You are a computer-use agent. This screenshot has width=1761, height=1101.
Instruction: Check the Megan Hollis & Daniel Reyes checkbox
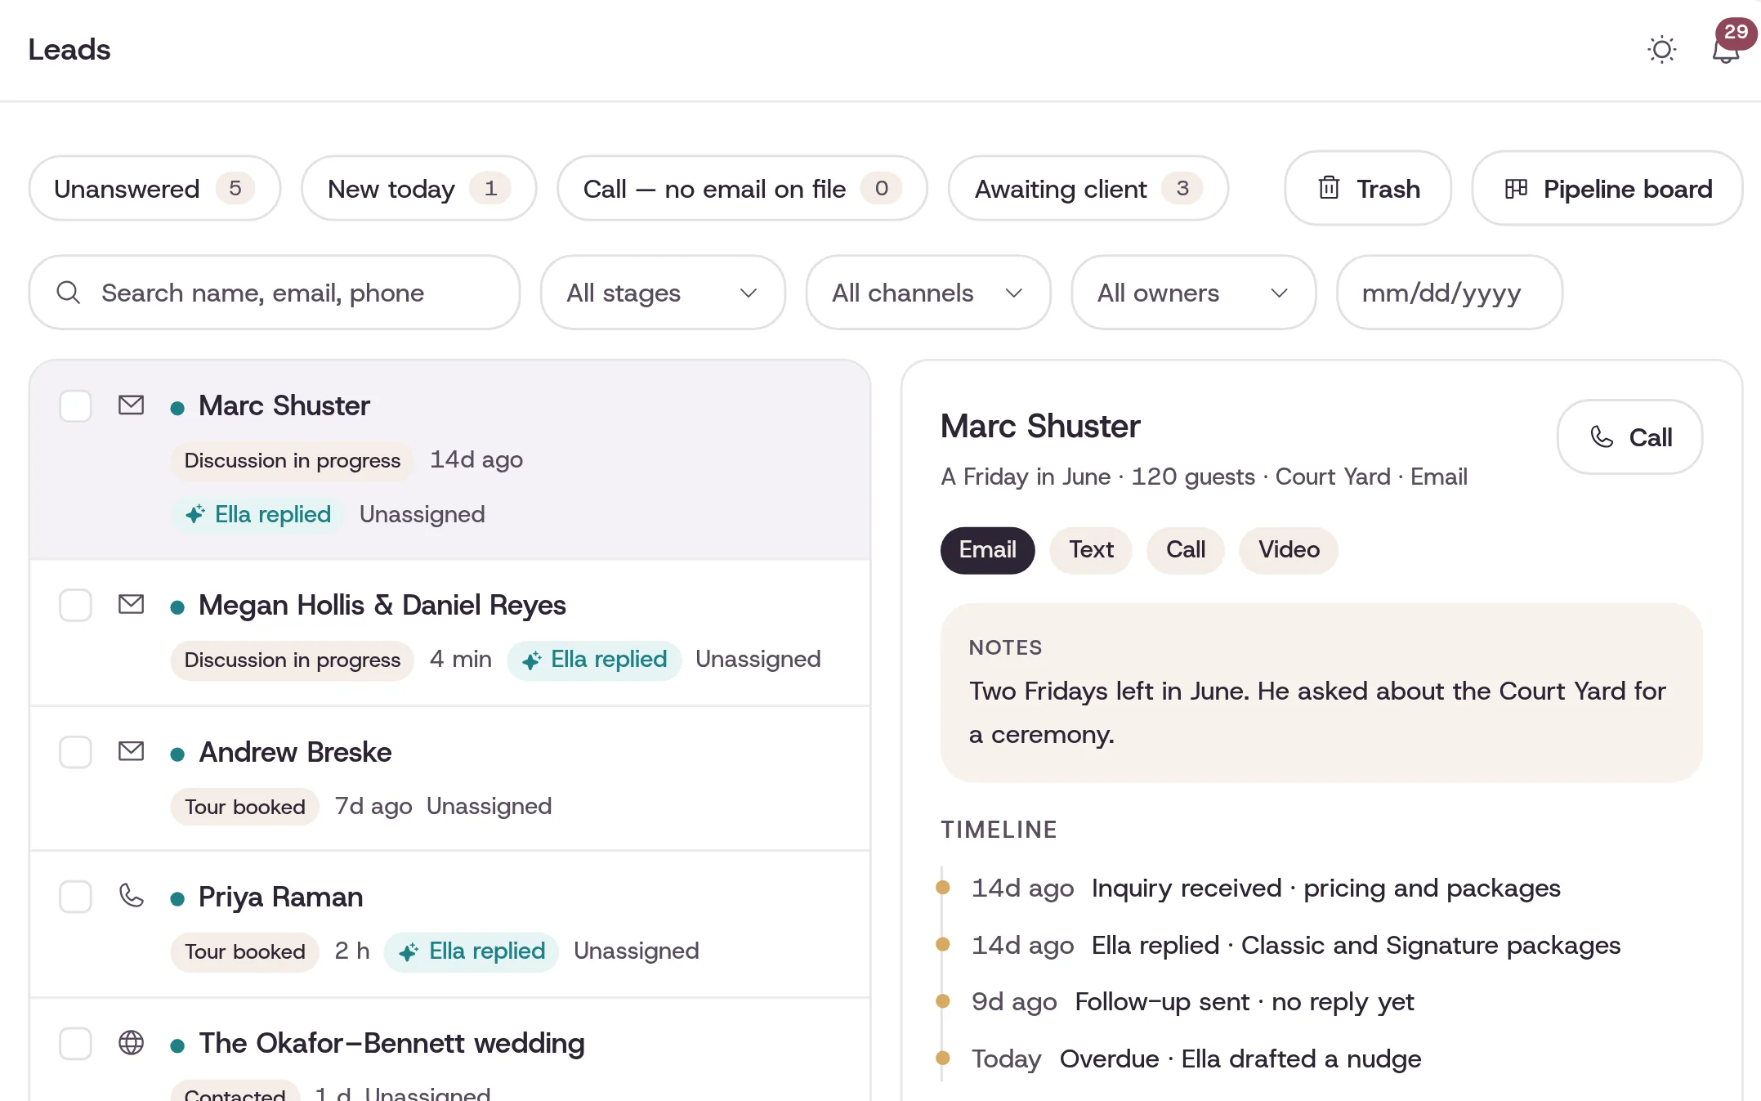click(75, 605)
